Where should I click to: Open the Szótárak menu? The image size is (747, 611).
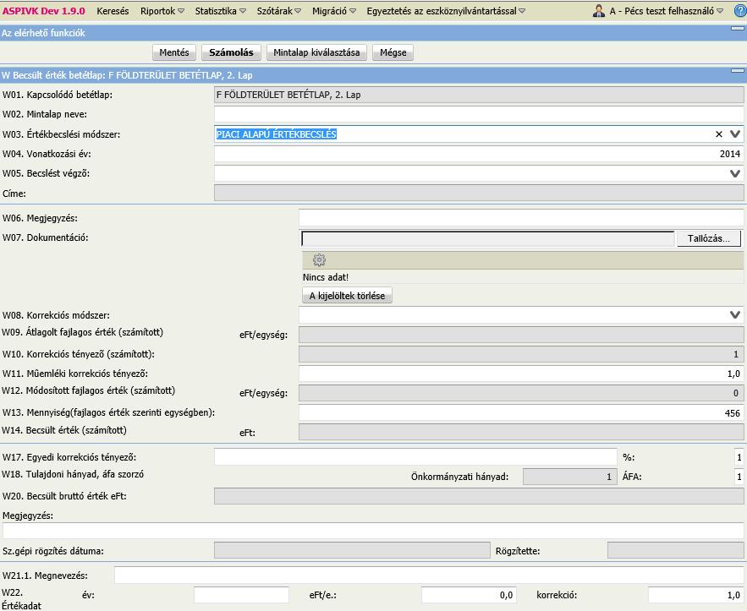click(x=278, y=11)
